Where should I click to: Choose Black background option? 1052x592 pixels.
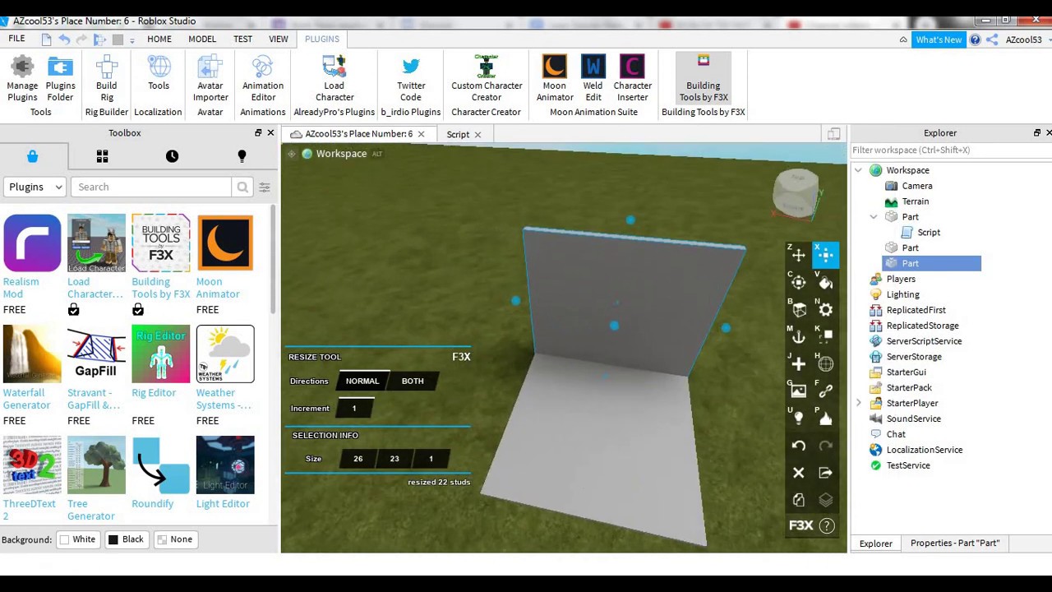126,539
